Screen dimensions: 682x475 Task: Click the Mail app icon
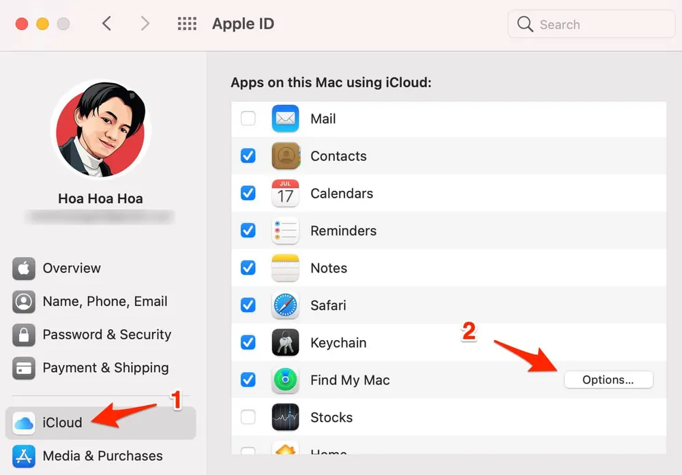click(285, 119)
